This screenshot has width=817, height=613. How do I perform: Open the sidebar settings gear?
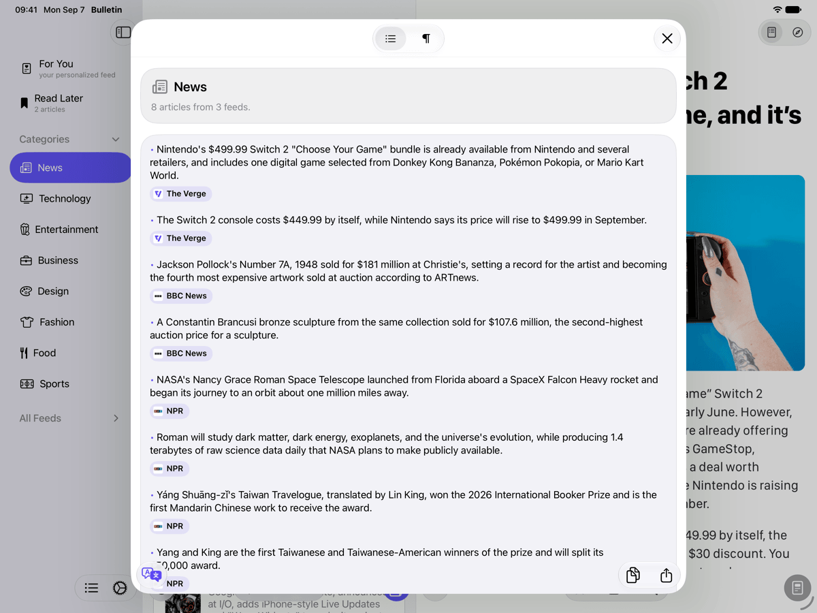pos(120,588)
